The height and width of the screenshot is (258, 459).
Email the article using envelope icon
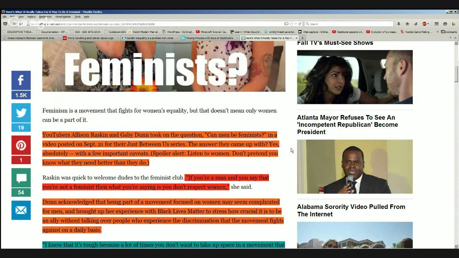[x=21, y=210]
